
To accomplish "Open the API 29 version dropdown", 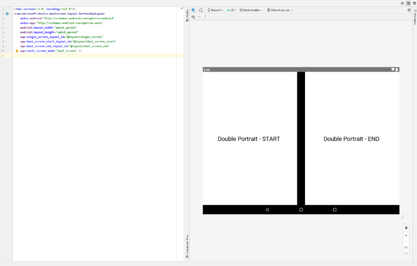I will pos(232,10).
